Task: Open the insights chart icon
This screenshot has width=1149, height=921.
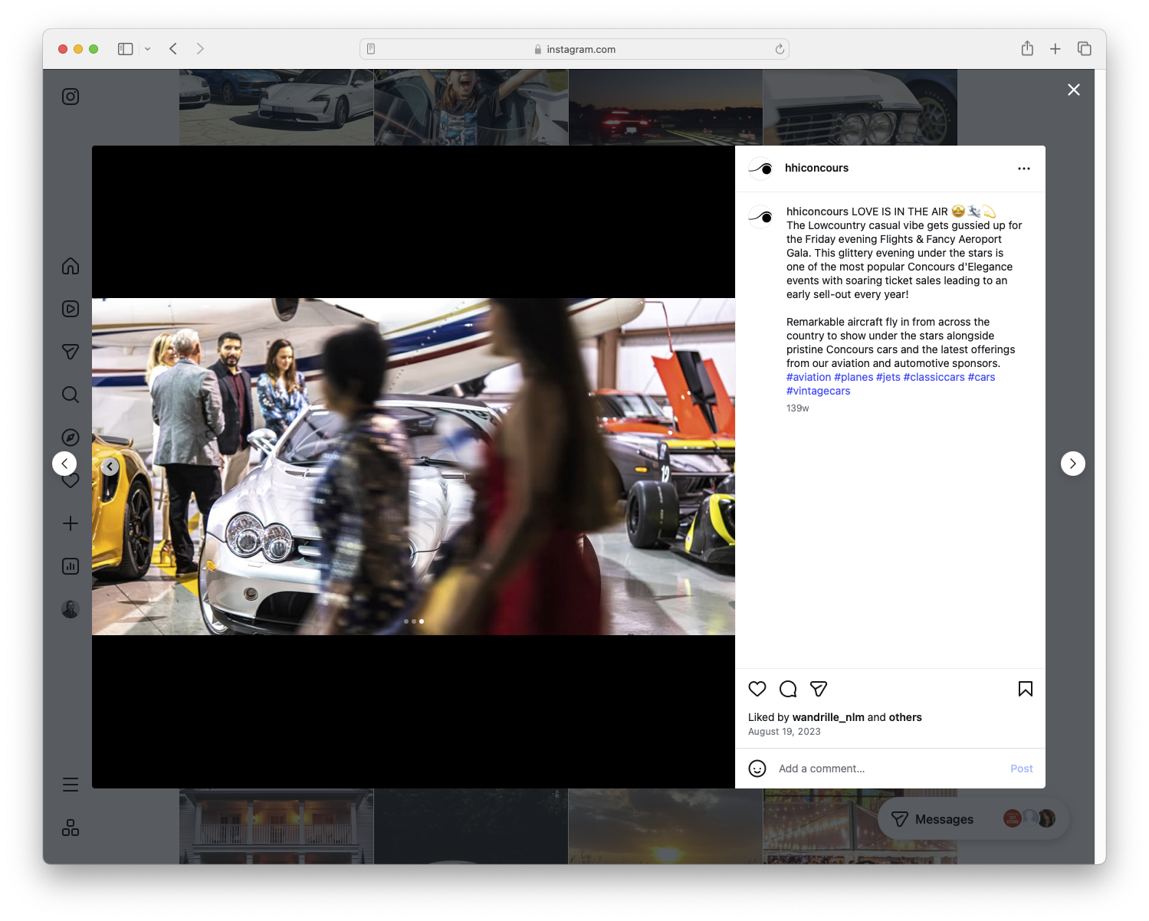Action: click(70, 566)
